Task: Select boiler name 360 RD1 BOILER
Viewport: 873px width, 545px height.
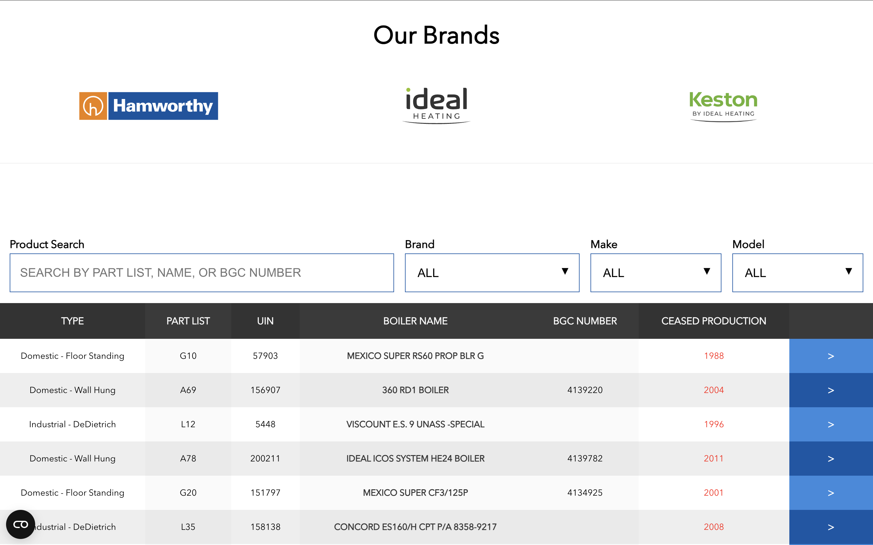Action: pyautogui.click(x=415, y=390)
